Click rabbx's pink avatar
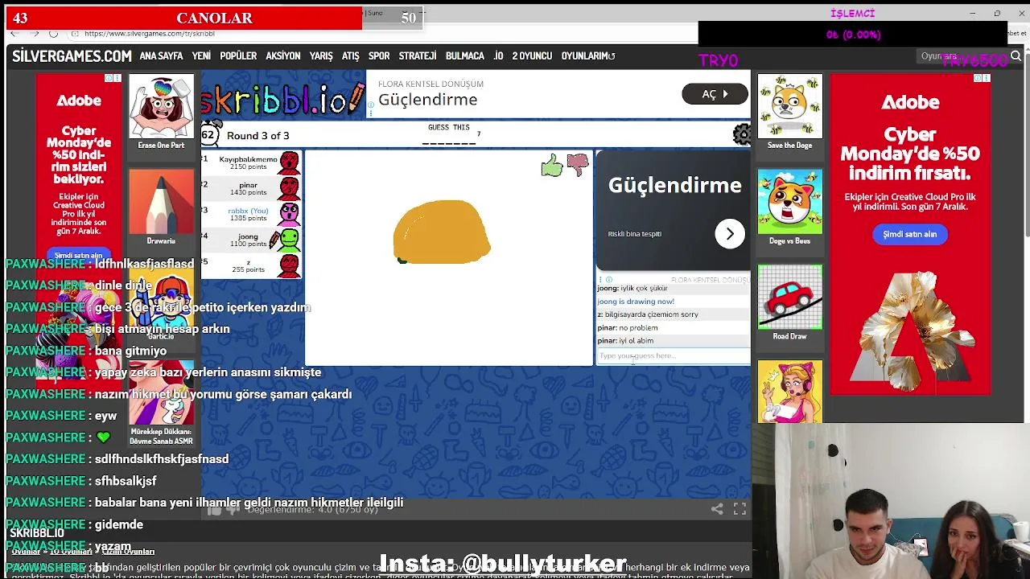This screenshot has width=1030, height=579. (290, 214)
